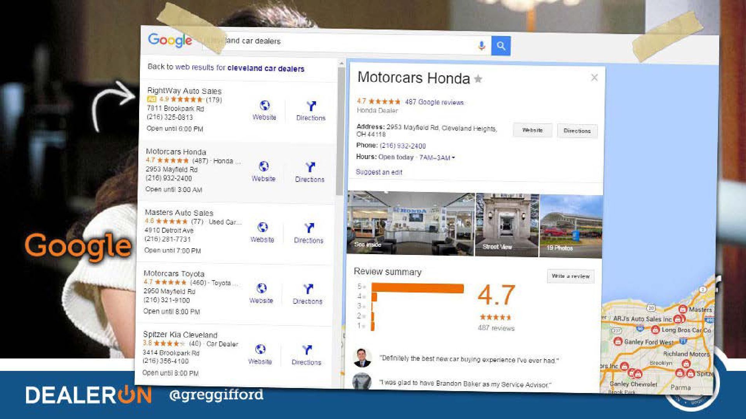Open Website globe icon for Spitzer Kia Cleveland
Viewport: 746px width, 419px height.
tap(261, 349)
